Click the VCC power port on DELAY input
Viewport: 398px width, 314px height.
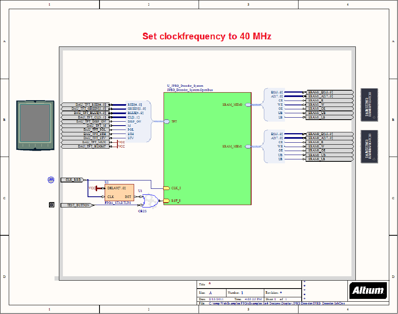(x=93, y=188)
